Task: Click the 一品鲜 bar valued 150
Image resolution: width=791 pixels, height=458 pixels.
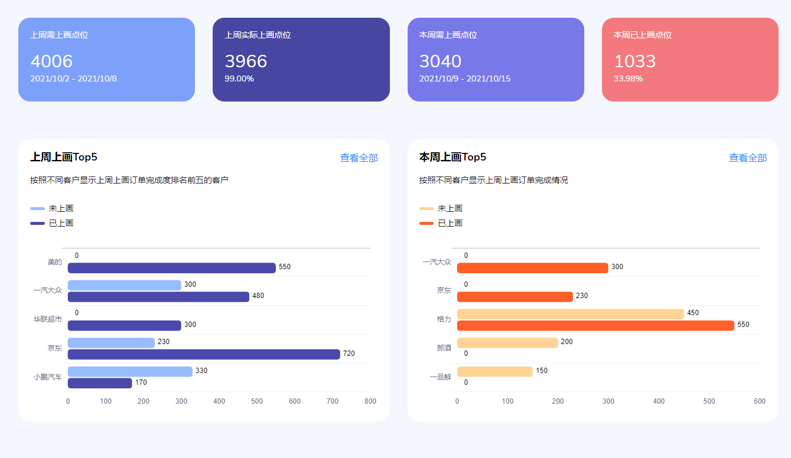Action: (494, 371)
